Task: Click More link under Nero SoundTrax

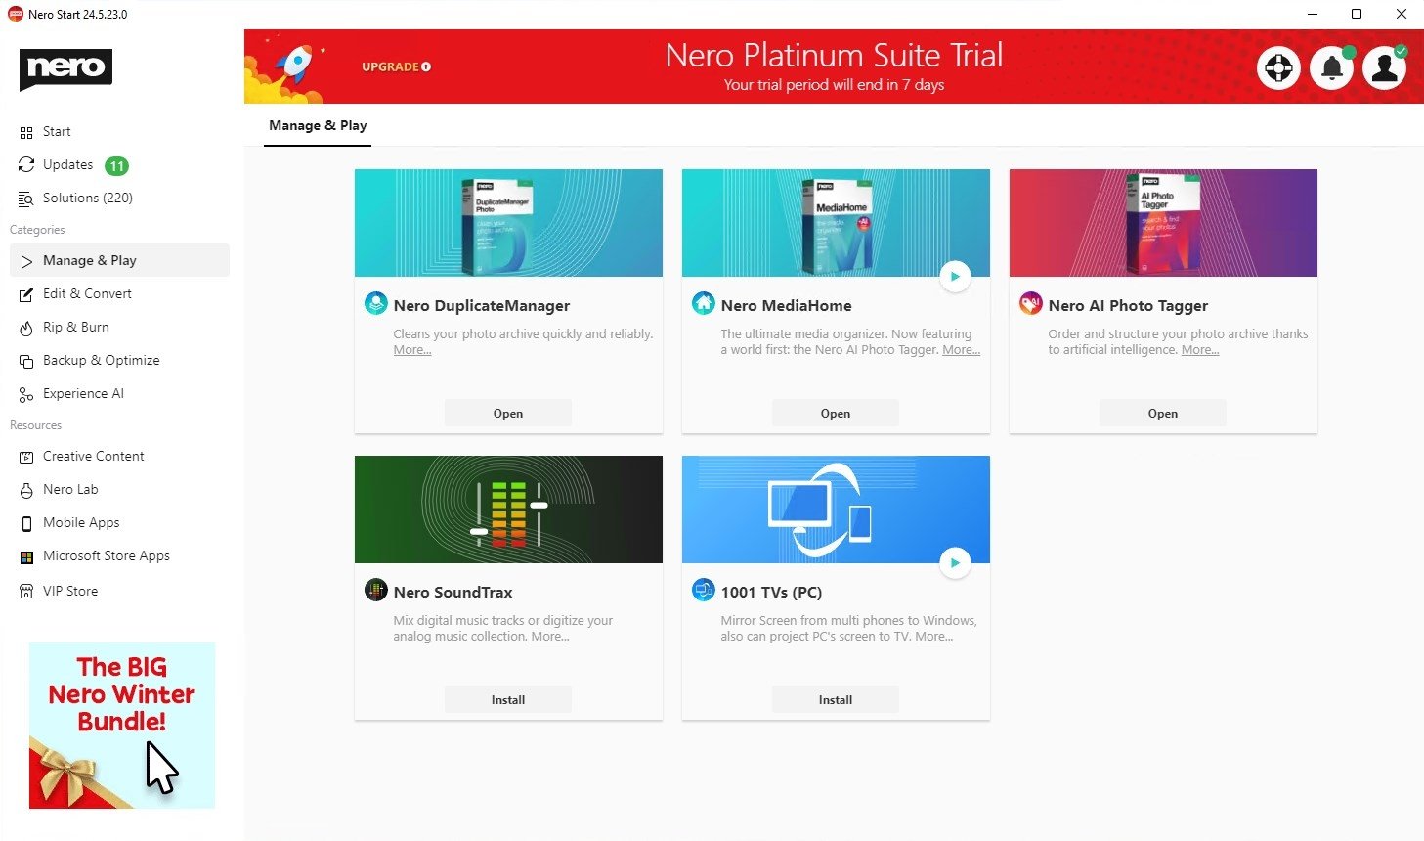Action: tap(550, 637)
